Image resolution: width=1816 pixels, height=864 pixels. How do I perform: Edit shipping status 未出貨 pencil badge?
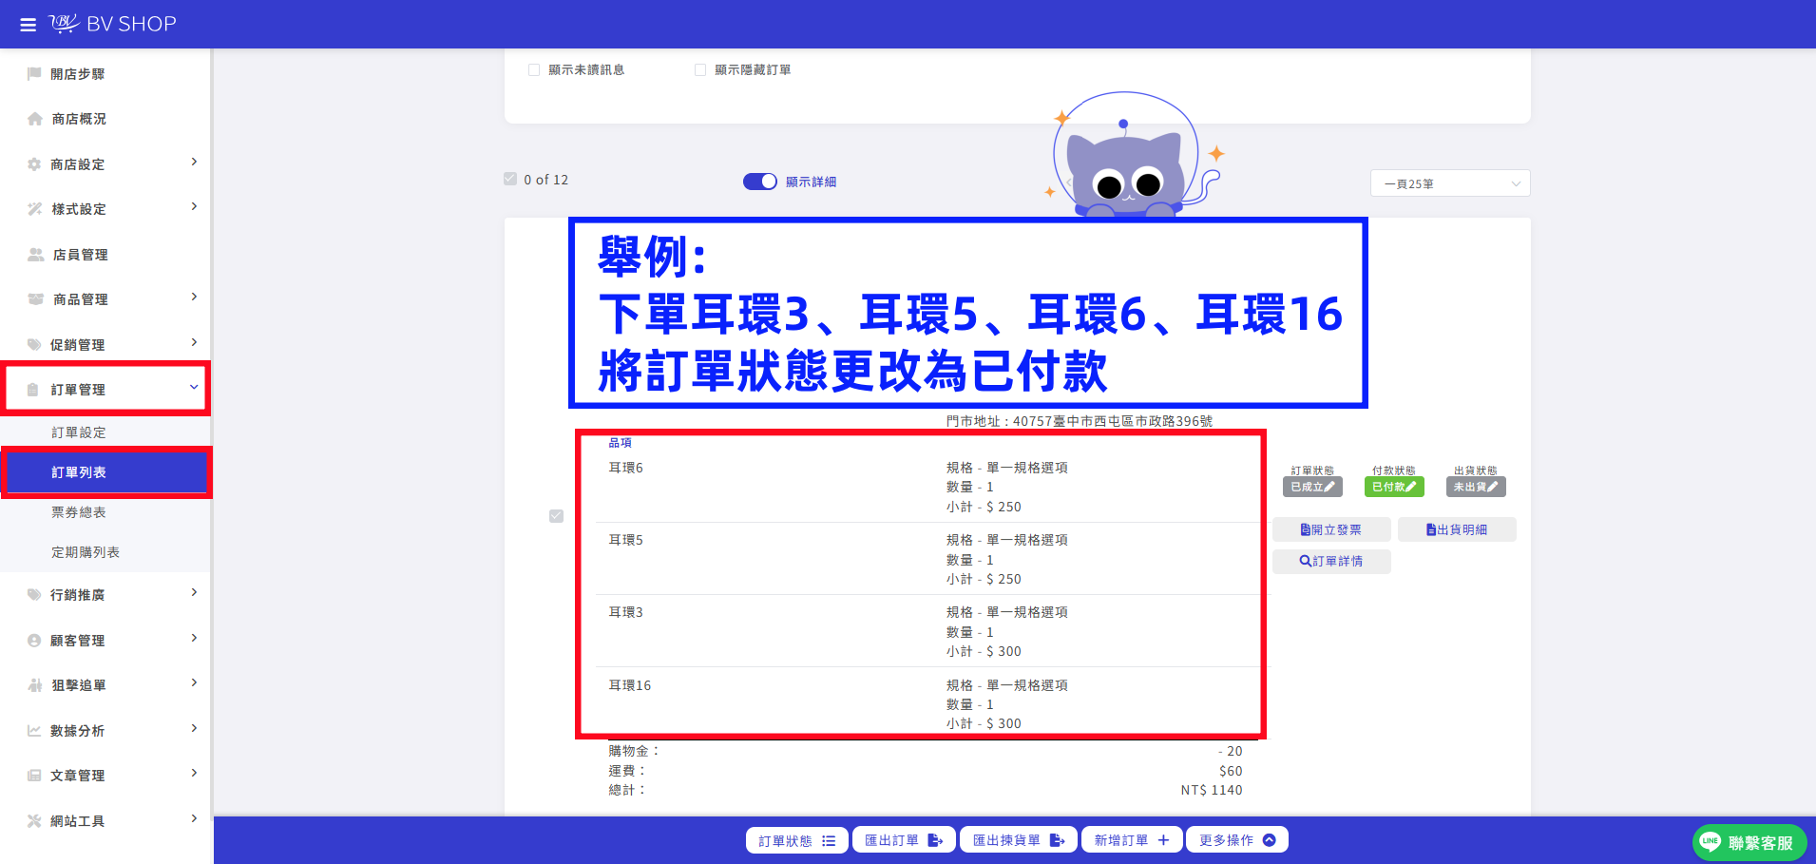pyautogui.click(x=1476, y=487)
